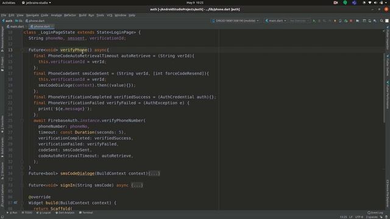Screen dimensions: 390x219
Task: Open the Project tool window on left strip
Action: (2, 64)
